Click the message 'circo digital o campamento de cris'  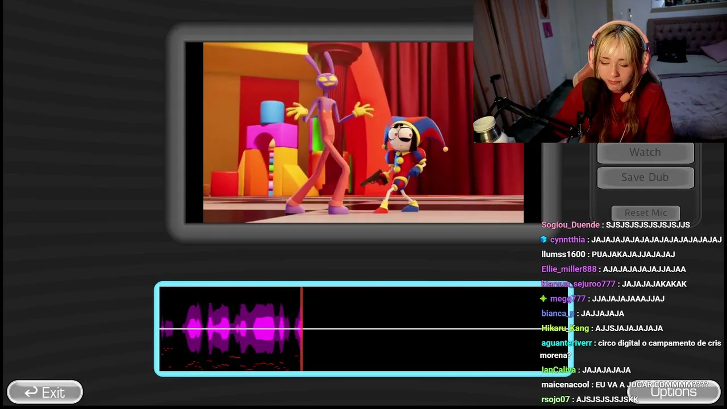tap(659, 343)
